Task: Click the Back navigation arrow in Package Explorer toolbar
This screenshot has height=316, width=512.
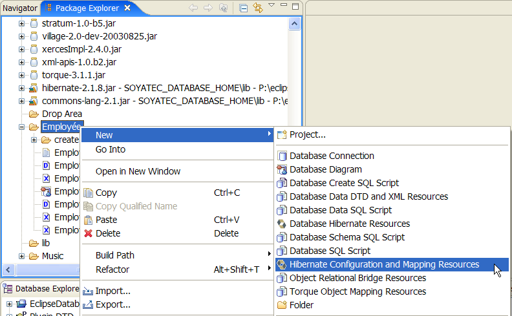Action: tap(193, 8)
